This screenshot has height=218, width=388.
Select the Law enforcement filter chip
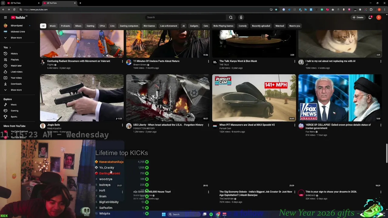[x=169, y=26]
